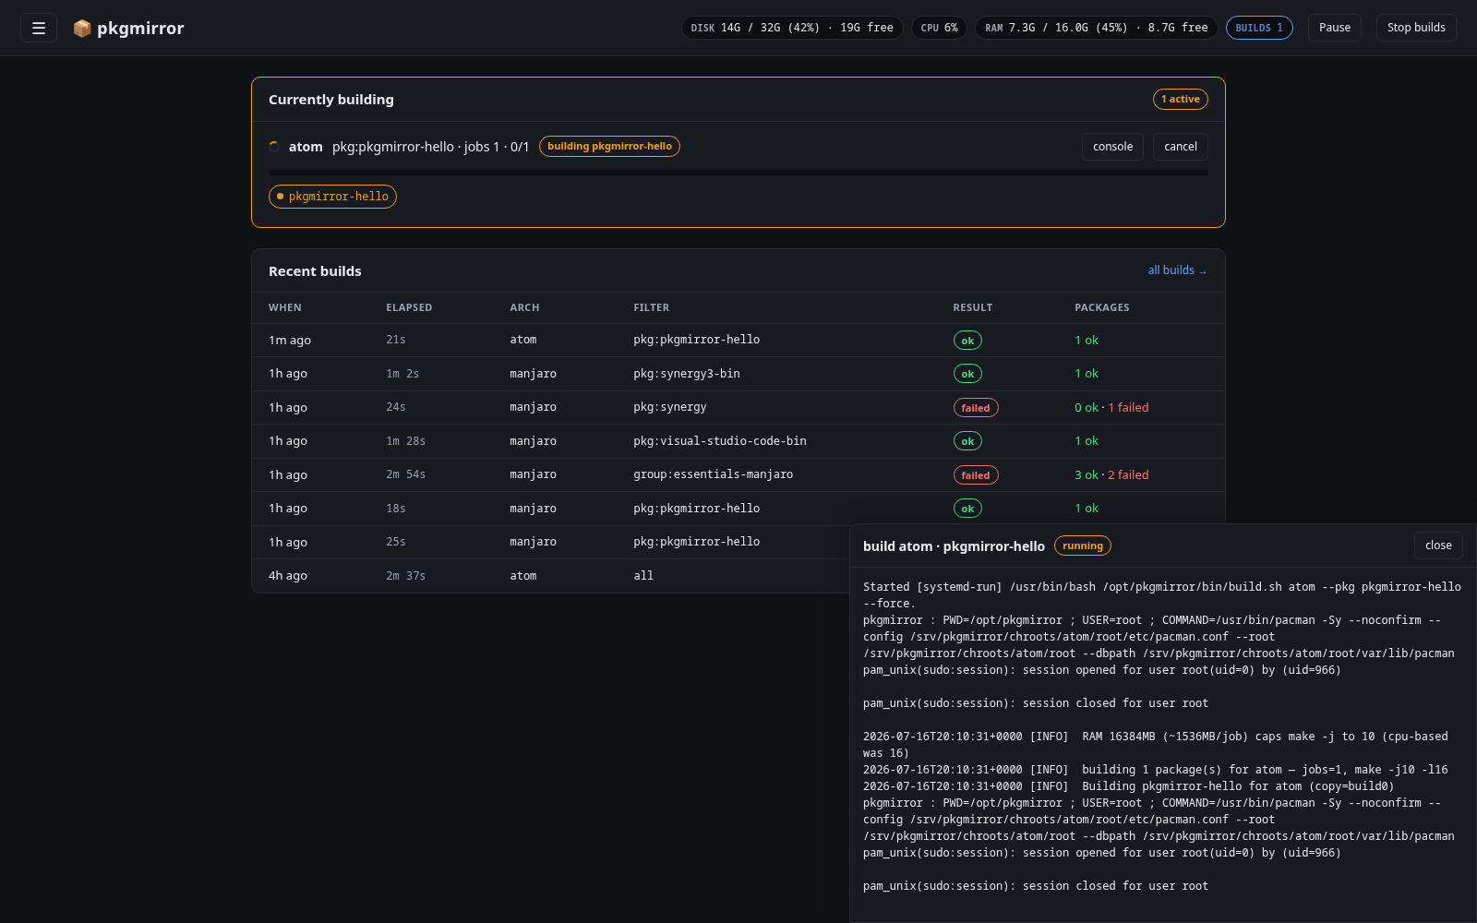Click the PACKAGES column header

1102,307
